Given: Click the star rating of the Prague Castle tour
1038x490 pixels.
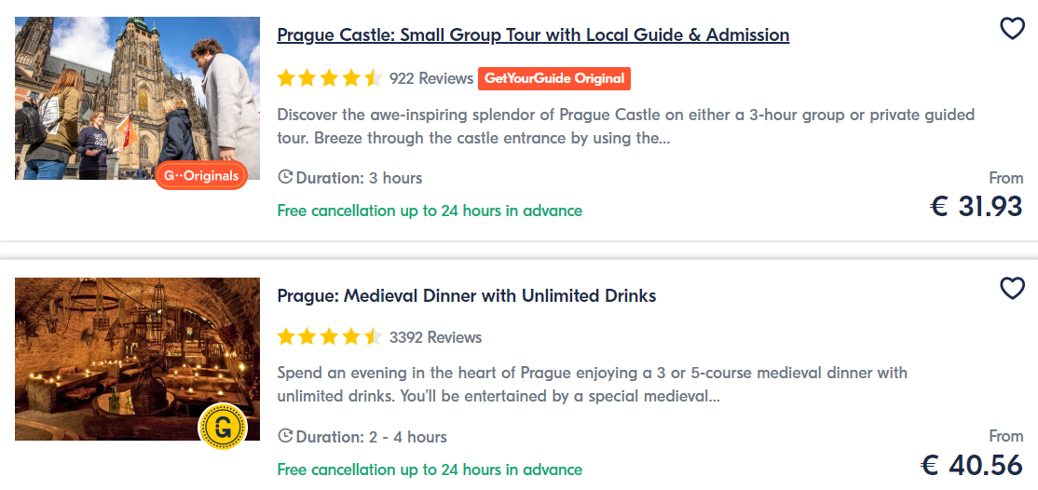Looking at the screenshot, I should click(x=330, y=78).
